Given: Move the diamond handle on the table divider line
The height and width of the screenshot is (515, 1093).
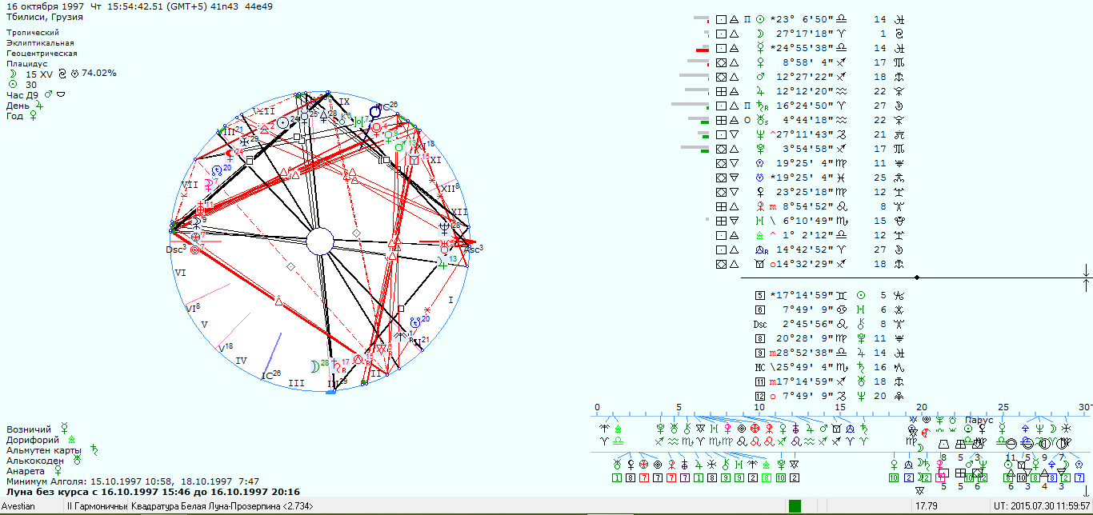Looking at the screenshot, I should 916,277.
